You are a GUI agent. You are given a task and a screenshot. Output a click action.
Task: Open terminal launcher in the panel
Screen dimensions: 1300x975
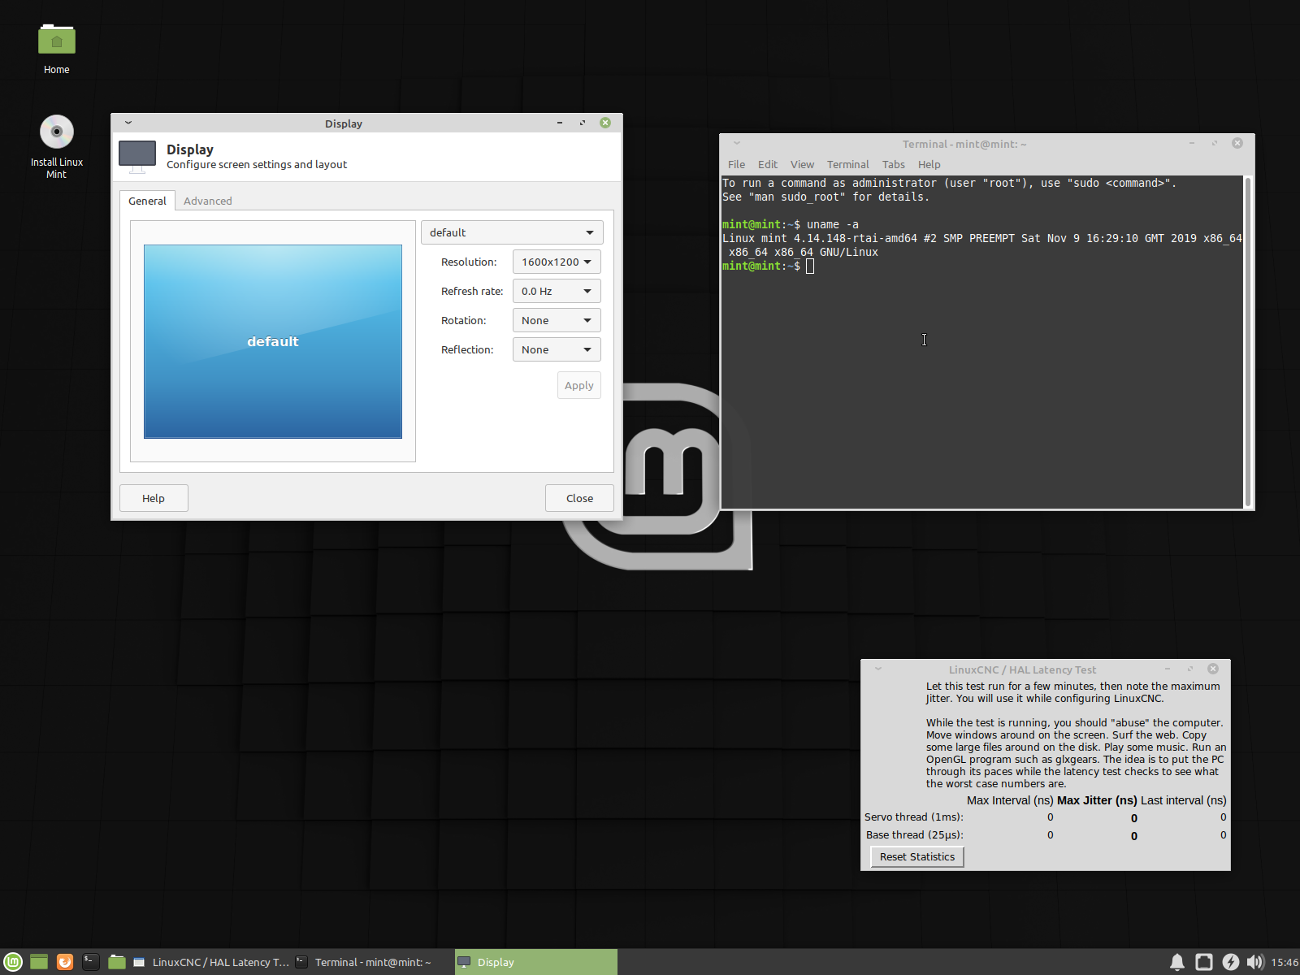(x=91, y=962)
